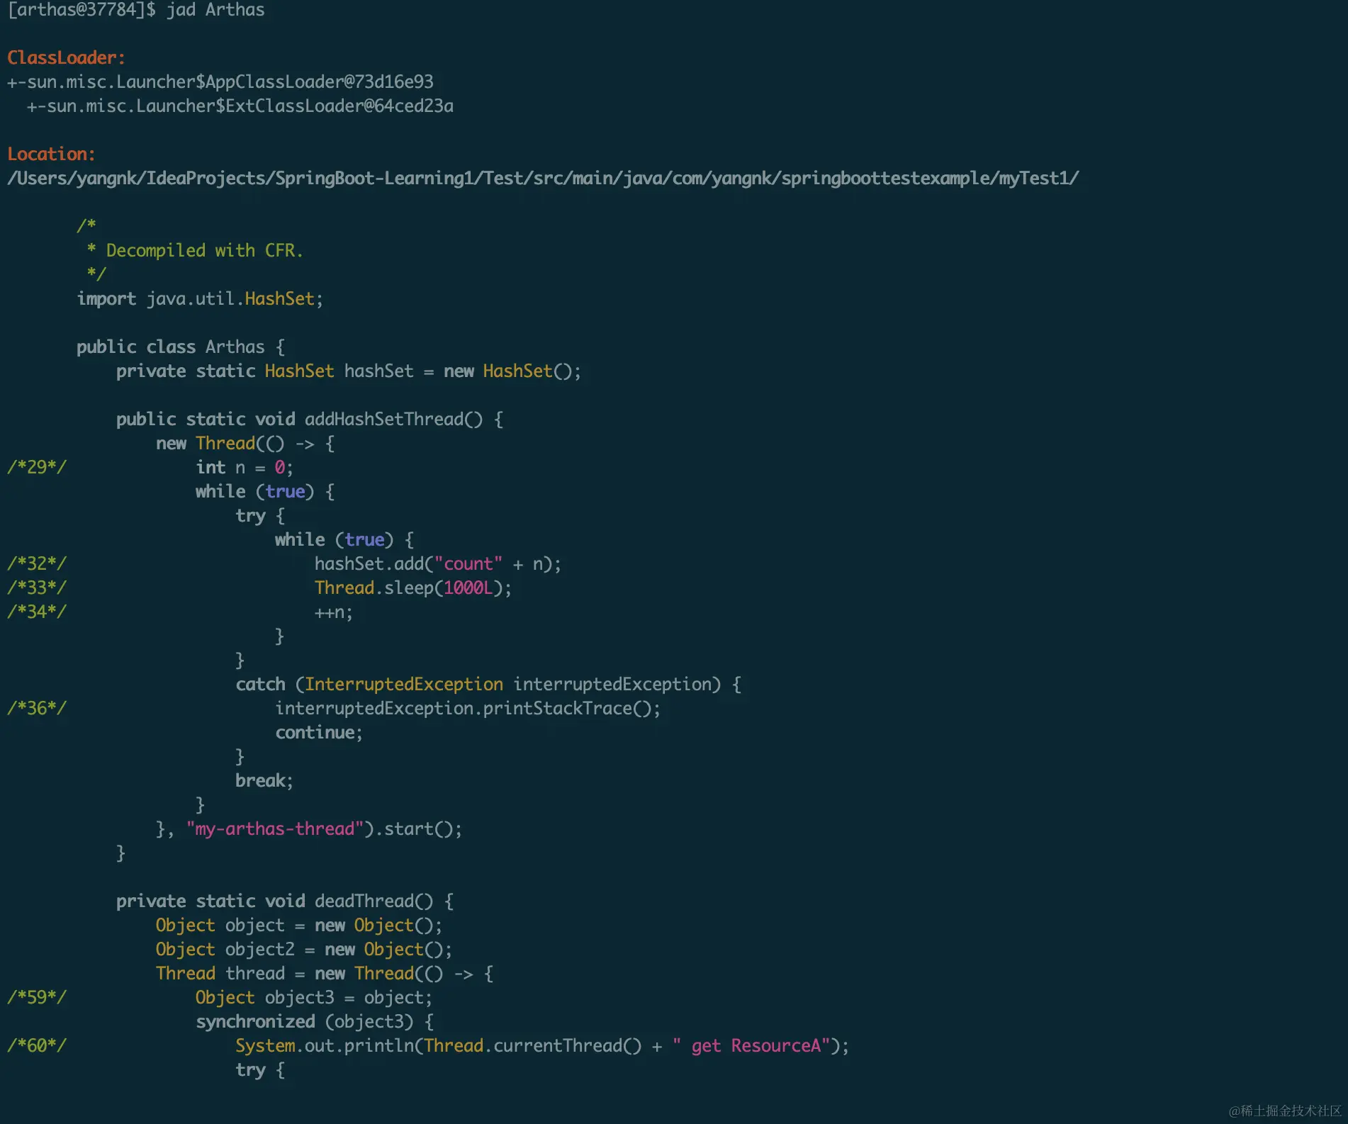The height and width of the screenshot is (1124, 1348).
Task: Click the '++n;' statement
Action: click(333, 612)
